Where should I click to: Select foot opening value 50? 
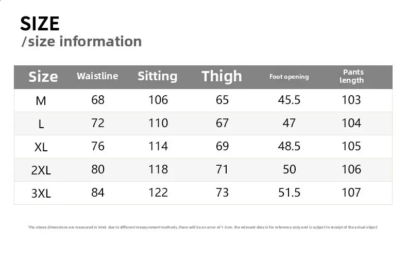coord(290,169)
